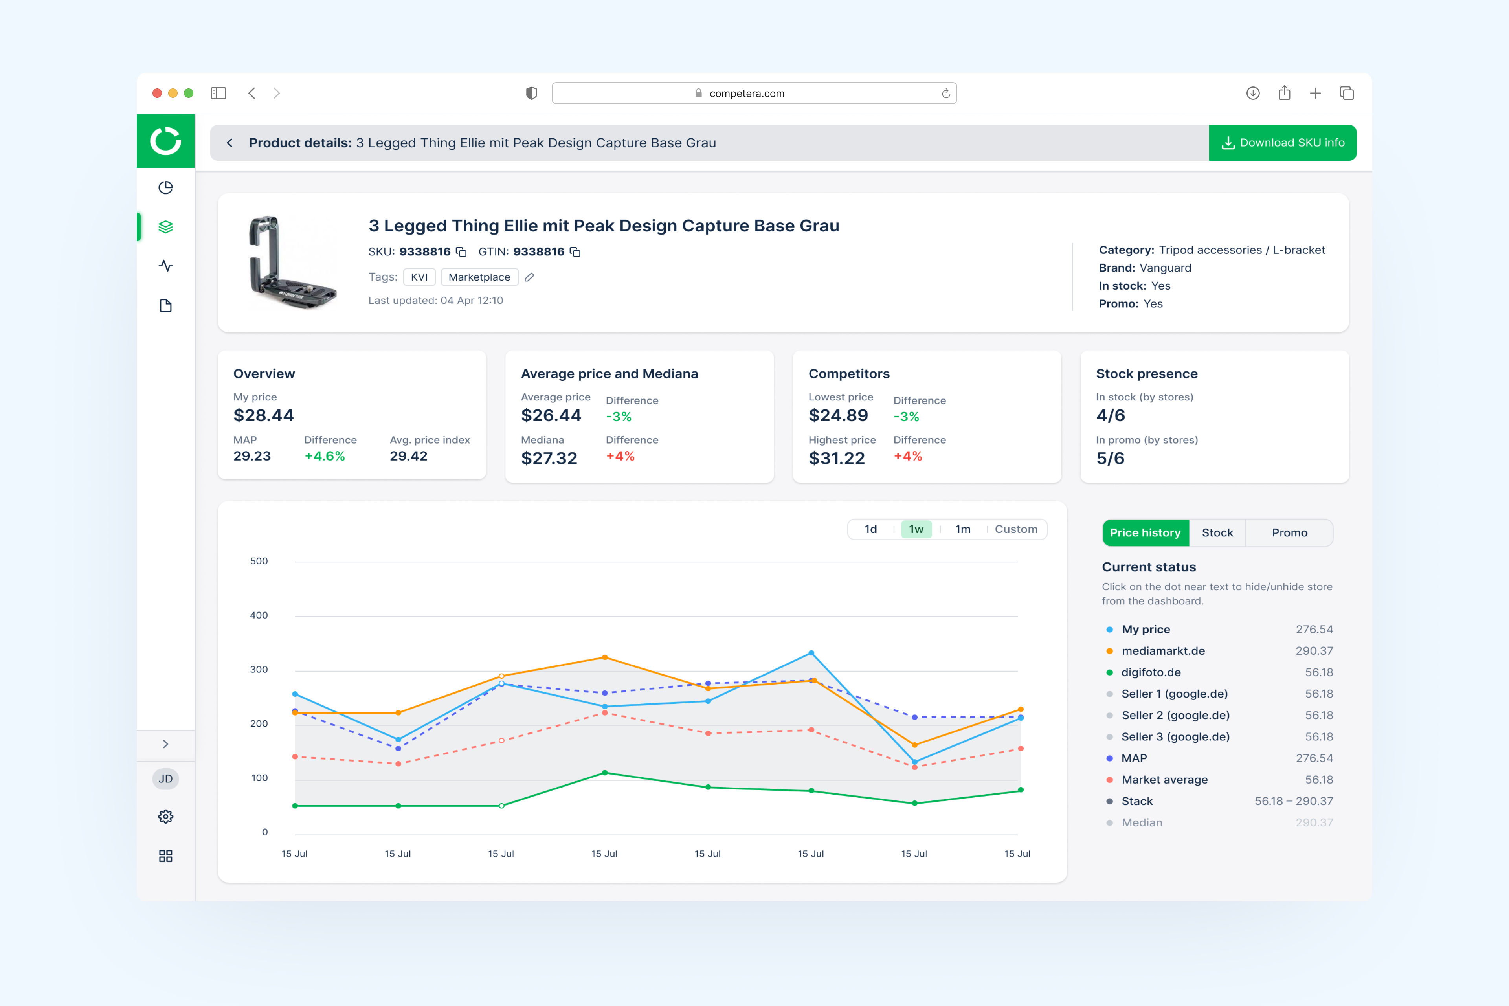Open a new tab with plus icon
Viewport: 1509px width, 1006px height.
click(x=1315, y=93)
